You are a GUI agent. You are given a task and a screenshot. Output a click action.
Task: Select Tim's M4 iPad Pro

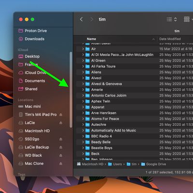click(38, 115)
